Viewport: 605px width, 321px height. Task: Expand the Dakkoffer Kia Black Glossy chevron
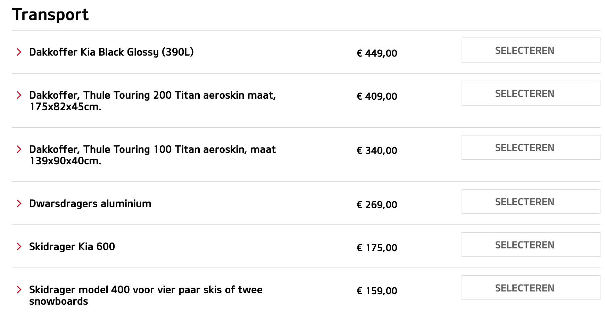[19, 52]
